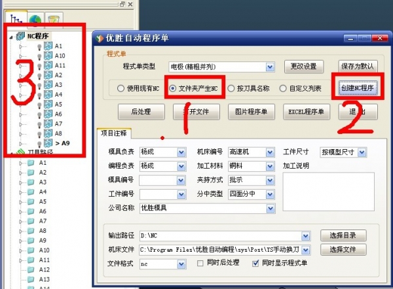The width and height of the screenshot is (393, 289).
Task: Open 公司名称 dropdown
Action: pyautogui.click(x=270, y=209)
